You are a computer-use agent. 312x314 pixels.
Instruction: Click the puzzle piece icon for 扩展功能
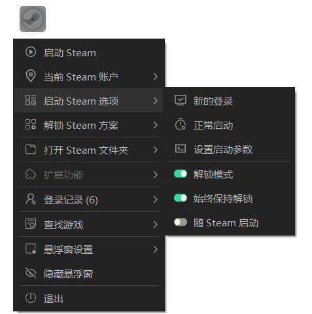[x=31, y=175]
